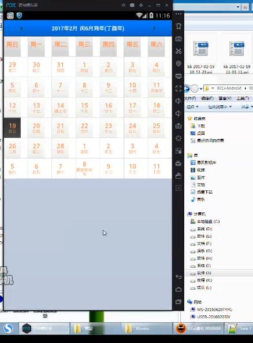253x343 pixels.
Task: Click Explorer address bar showing 001+Android
Action: tap(228, 88)
